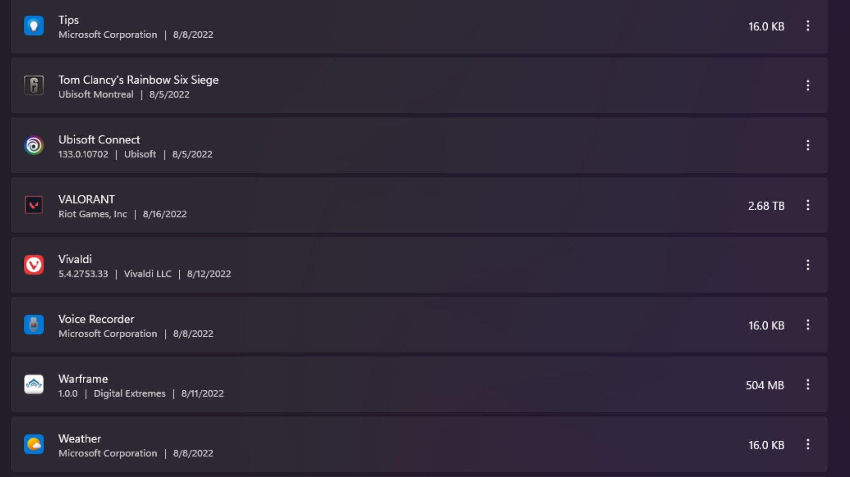The width and height of the screenshot is (850, 477).
Task: Select the VALORANT list entry
Action: coord(398,205)
